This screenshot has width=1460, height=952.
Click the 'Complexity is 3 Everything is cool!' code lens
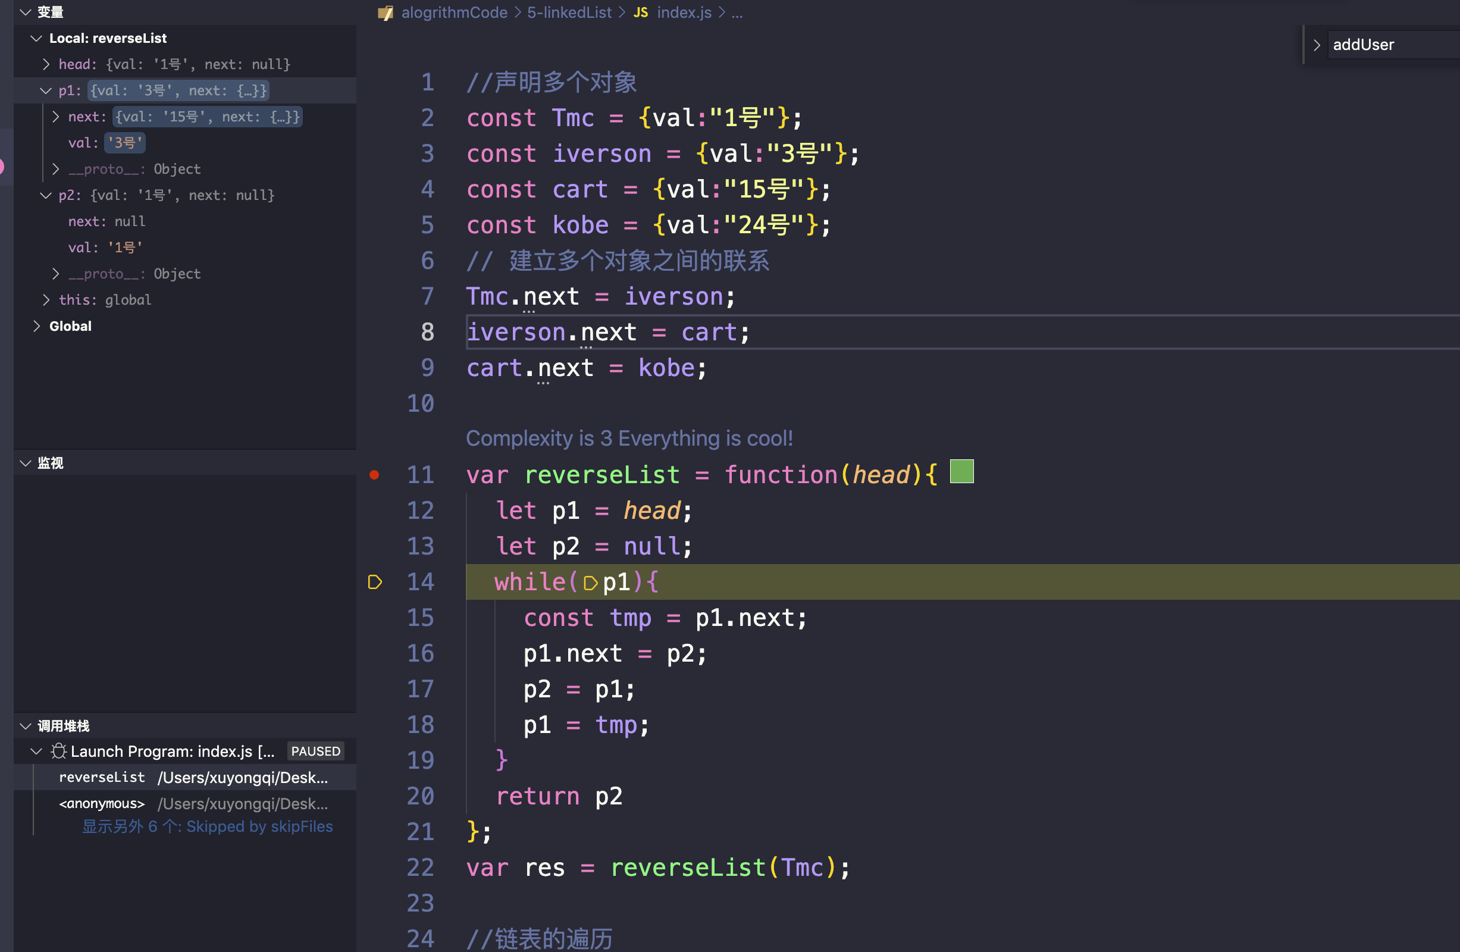pos(629,439)
